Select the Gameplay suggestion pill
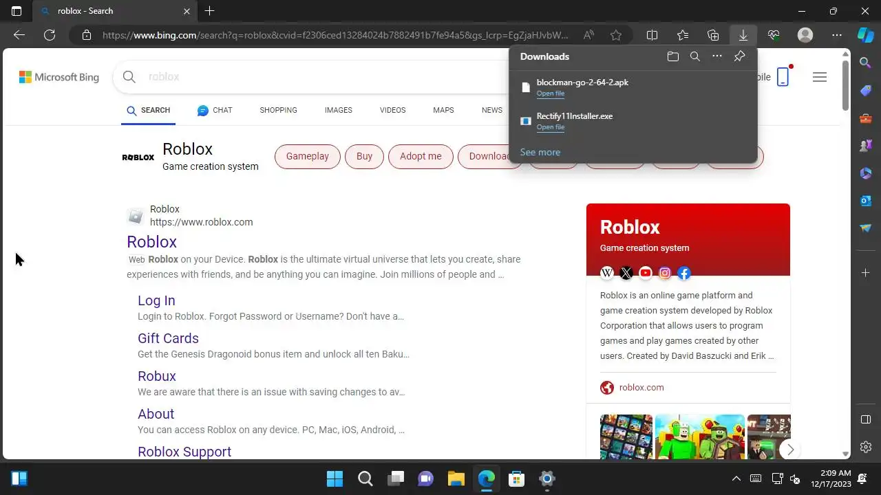Viewport: 881px width, 495px height. point(308,156)
